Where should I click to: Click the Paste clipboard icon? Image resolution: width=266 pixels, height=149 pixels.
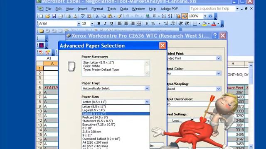(x=110, y=16)
